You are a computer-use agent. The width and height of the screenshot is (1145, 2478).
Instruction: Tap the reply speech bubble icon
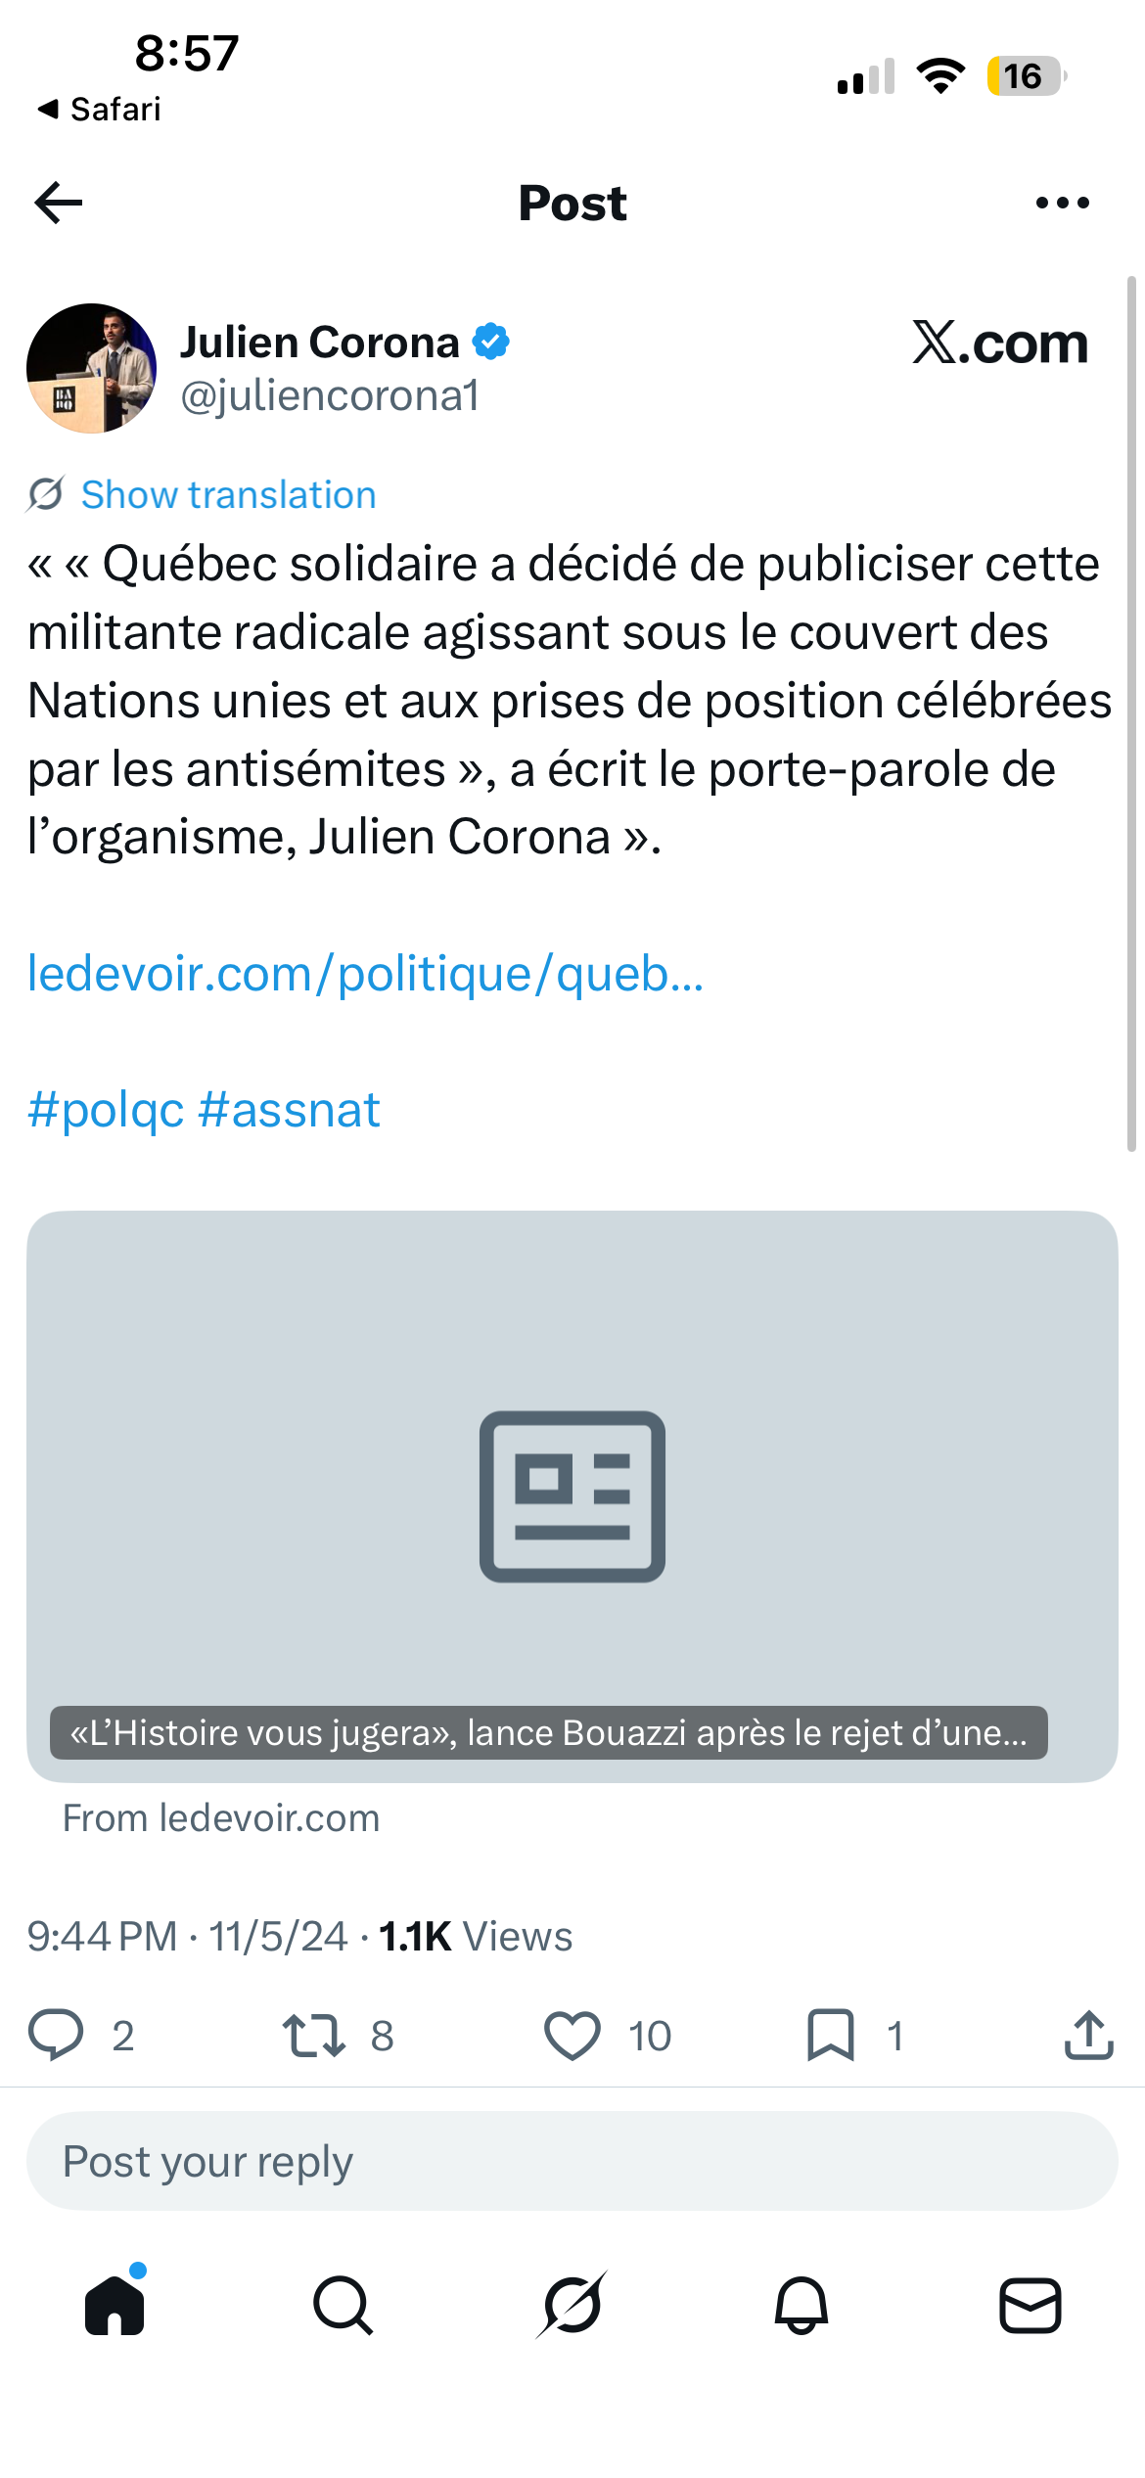(x=56, y=2036)
